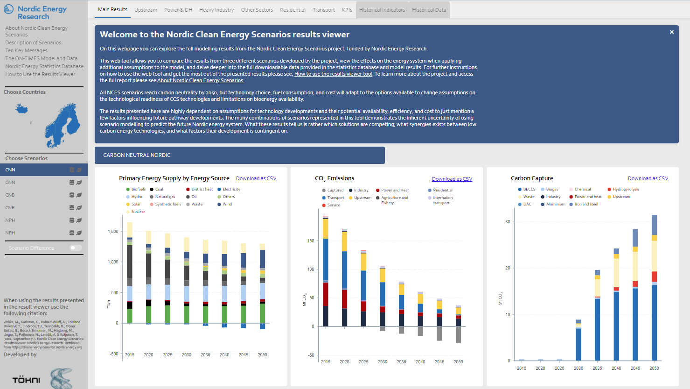Screen dimensions: 690x389
Task: Open the 'How to use the results viewer tool' link
Action: point(333,74)
